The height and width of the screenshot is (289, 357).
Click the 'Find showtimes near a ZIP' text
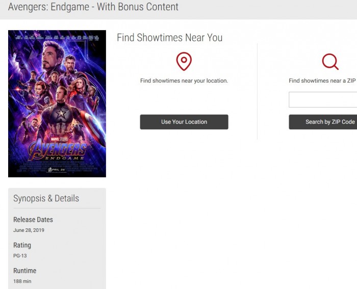(x=322, y=81)
